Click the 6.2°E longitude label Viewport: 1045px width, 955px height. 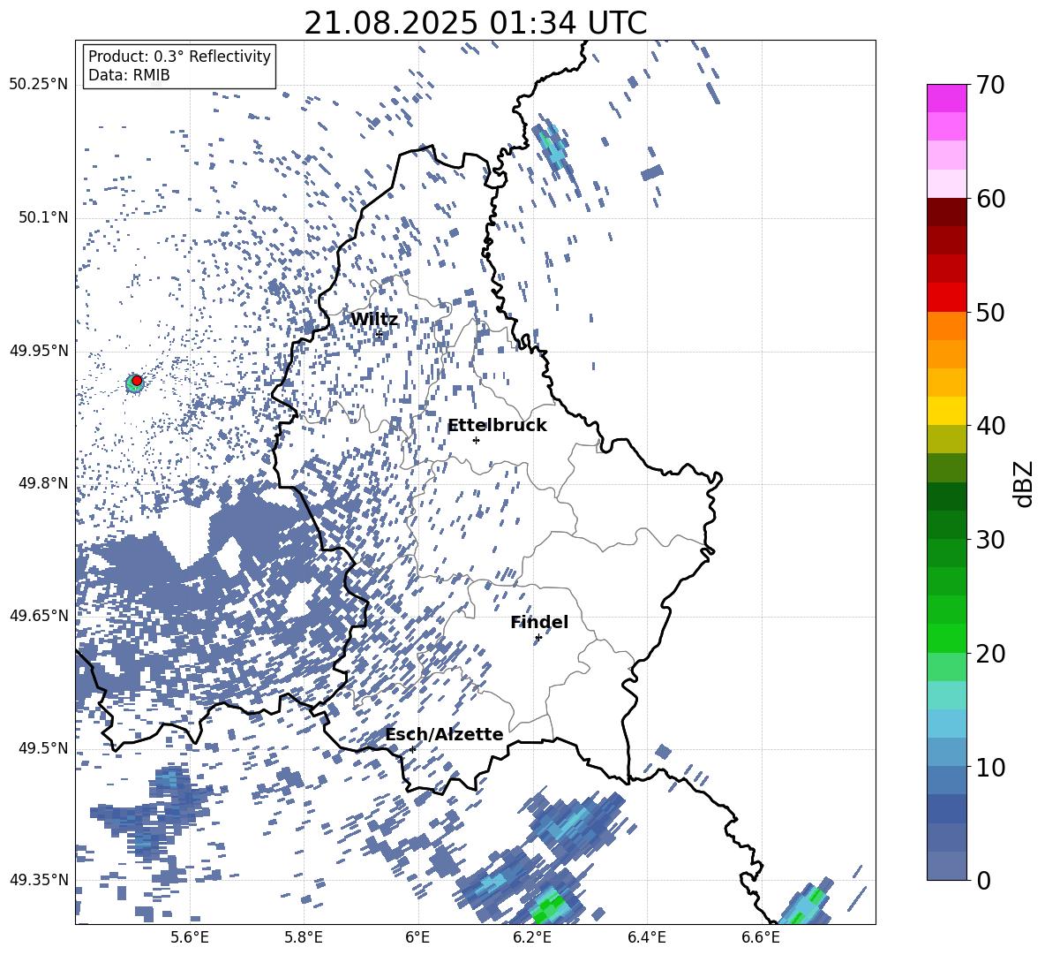(x=532, y=937)
